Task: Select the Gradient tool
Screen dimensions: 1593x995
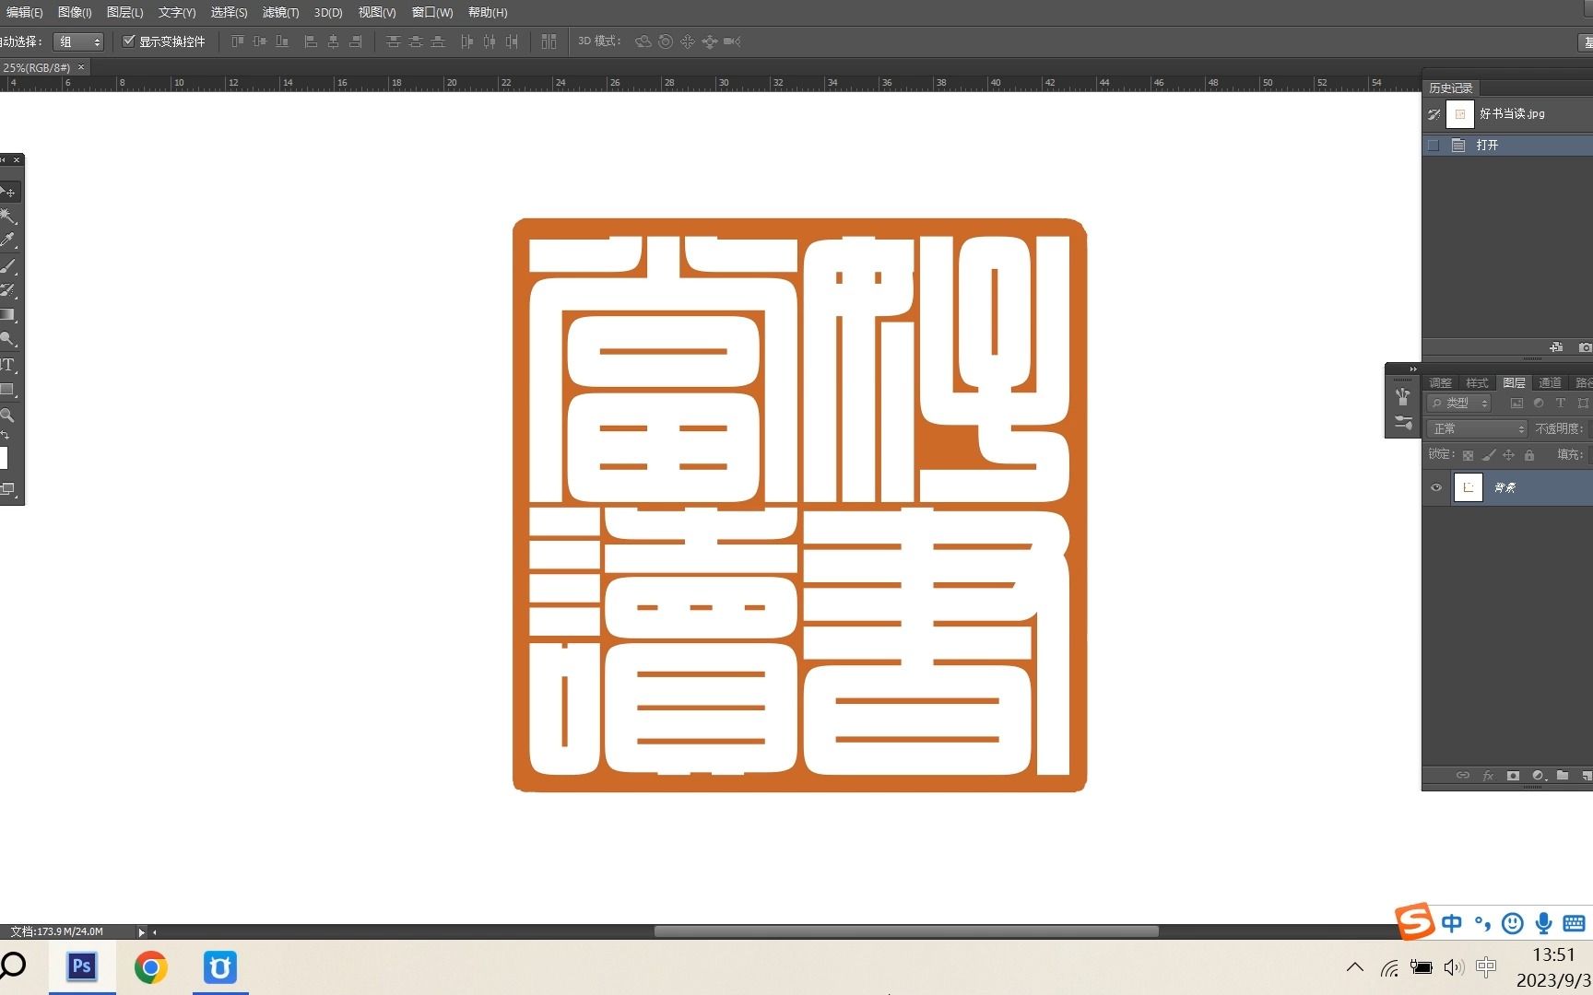Action: [7, 315]
